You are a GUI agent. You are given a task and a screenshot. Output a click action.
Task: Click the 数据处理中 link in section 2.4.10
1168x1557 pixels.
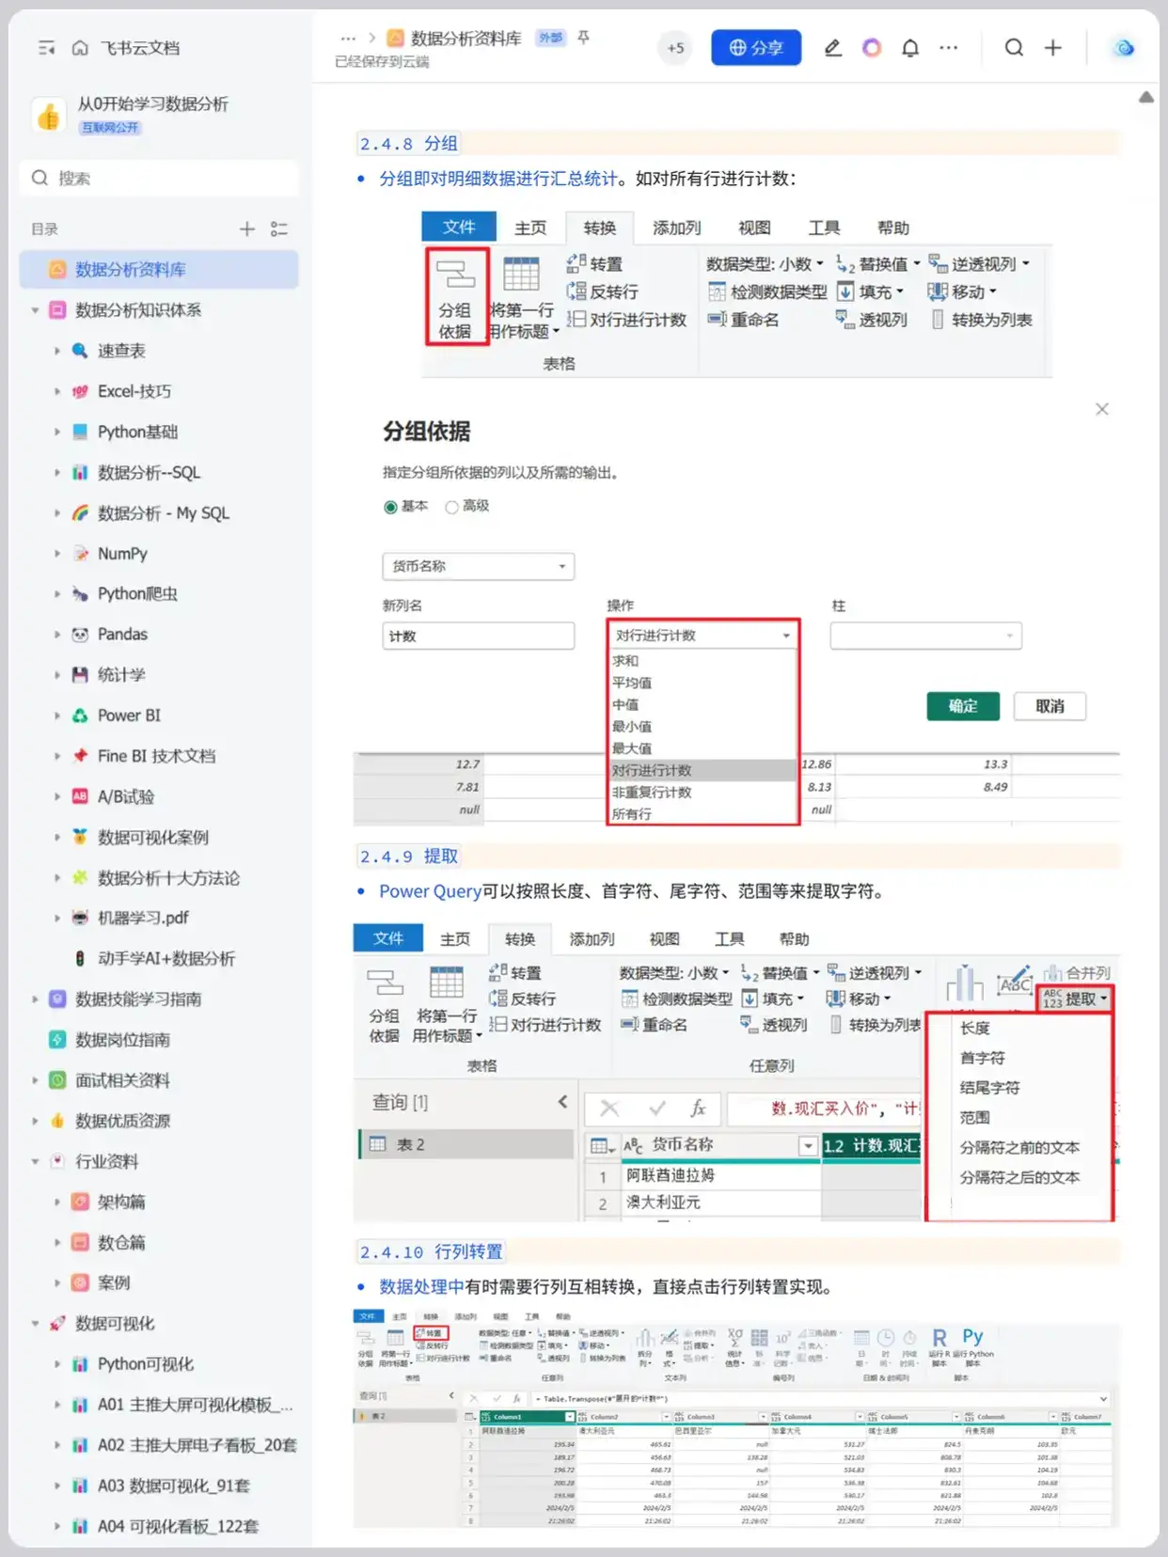(x=421, y=1287)
